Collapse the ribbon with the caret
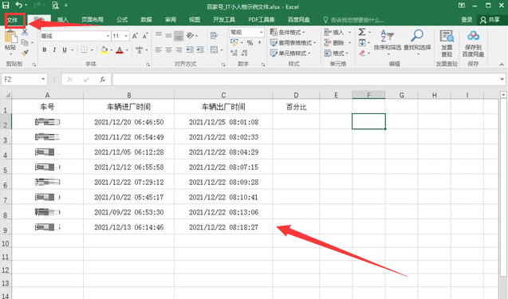 pos(502,65)
